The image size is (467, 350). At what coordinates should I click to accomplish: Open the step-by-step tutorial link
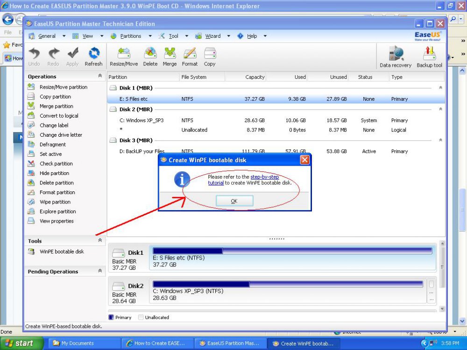pyautogui.click(x=264, y=177)
